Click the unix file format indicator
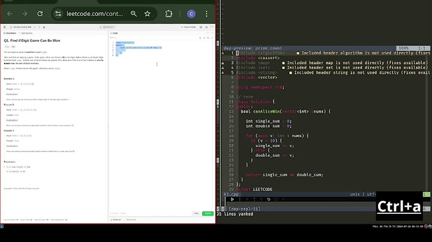 coord(355,195)
